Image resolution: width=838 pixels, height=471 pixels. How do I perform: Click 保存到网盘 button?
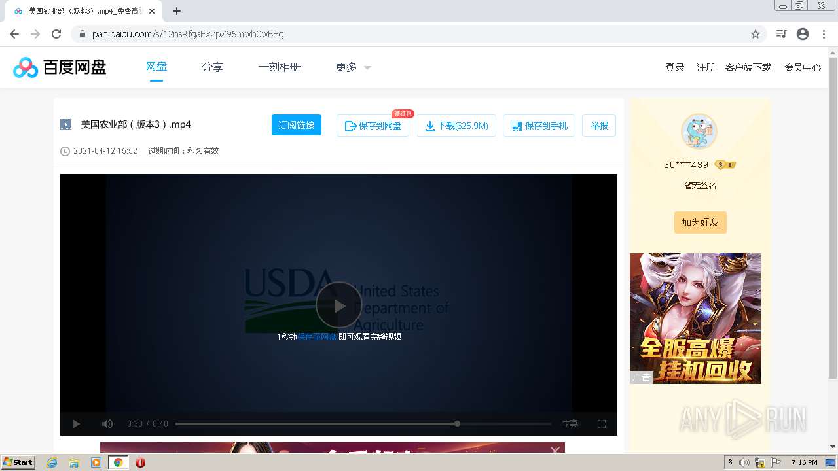coord(373,126)
